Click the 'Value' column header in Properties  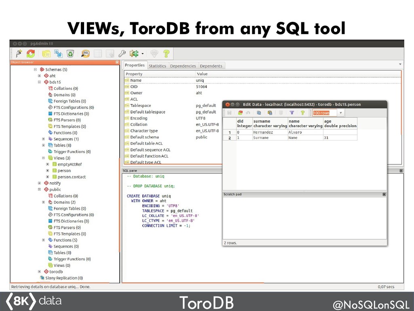coord(298,74)
